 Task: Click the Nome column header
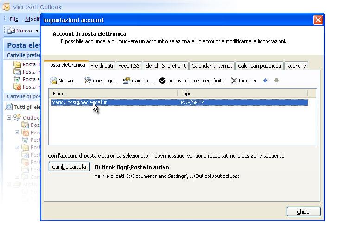pos(113,94)
